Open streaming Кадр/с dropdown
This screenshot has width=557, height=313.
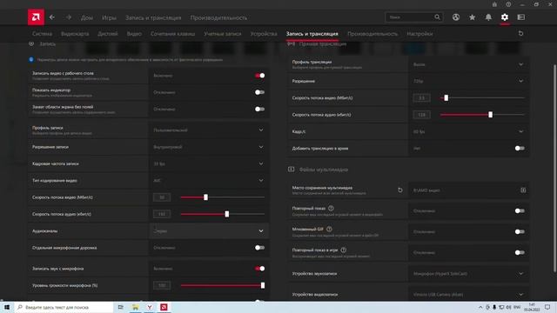468,131
